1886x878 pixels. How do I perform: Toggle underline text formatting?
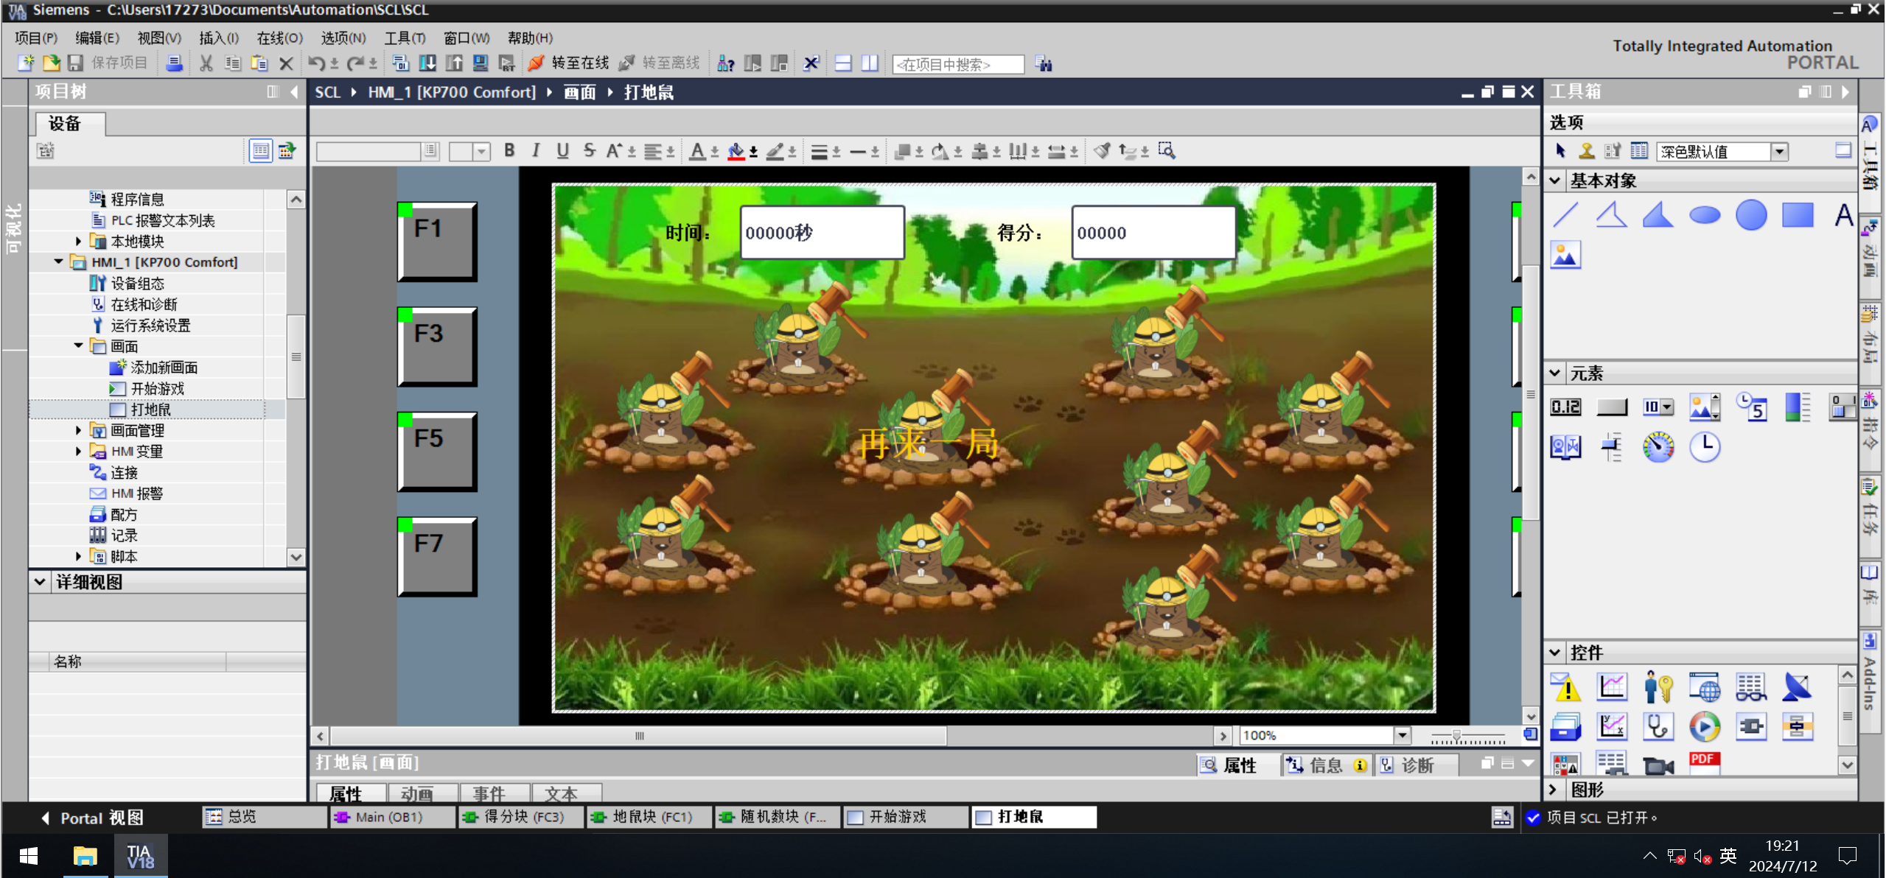(562, 151)
